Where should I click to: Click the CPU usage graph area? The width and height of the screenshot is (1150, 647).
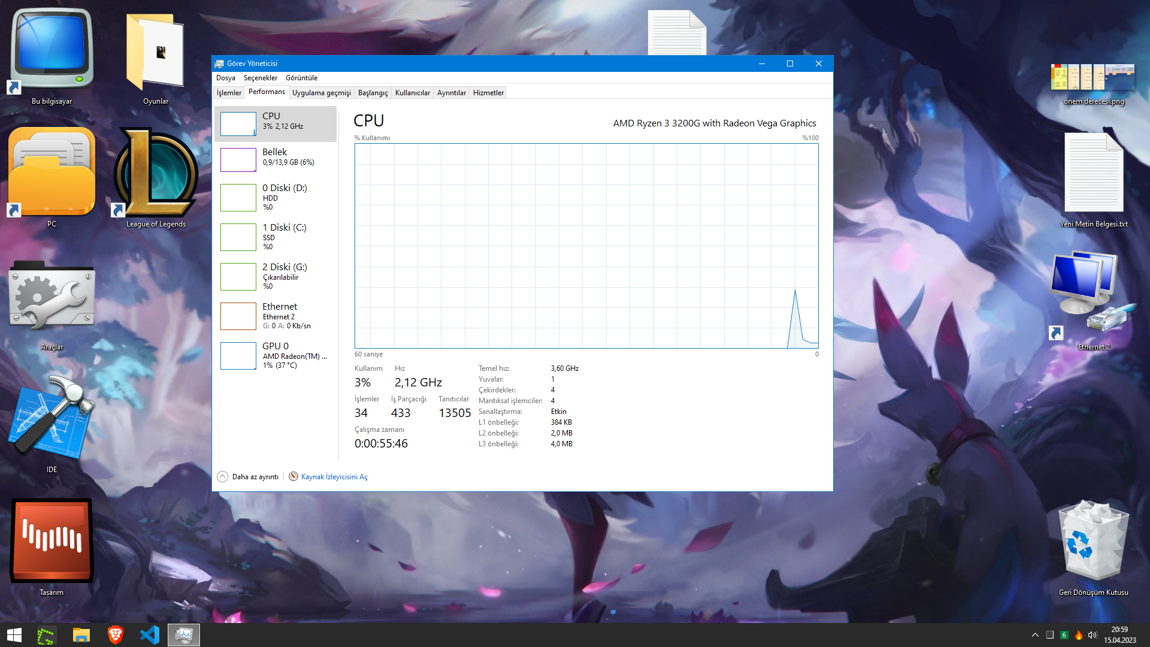586,246
